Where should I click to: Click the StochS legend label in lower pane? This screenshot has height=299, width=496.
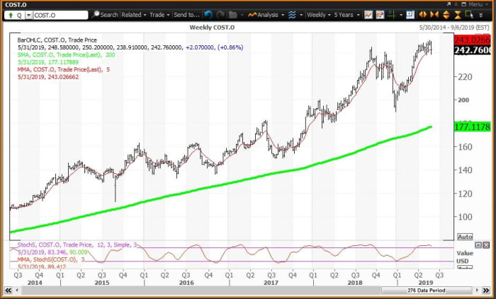coord(77,245)
